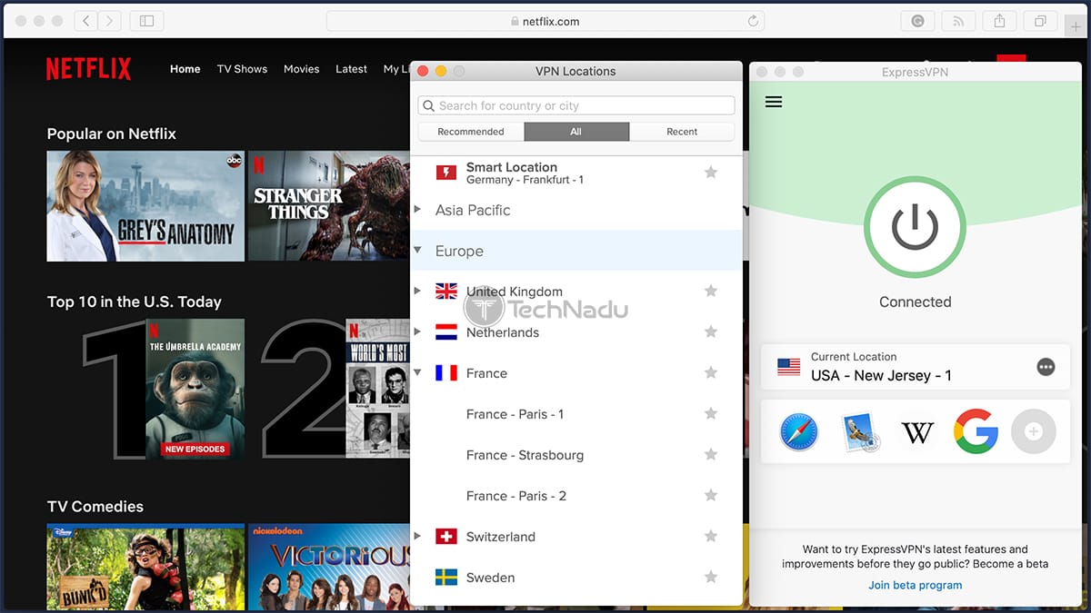
Task: Expand the Netherlands server list
Action: click(417, 332)
